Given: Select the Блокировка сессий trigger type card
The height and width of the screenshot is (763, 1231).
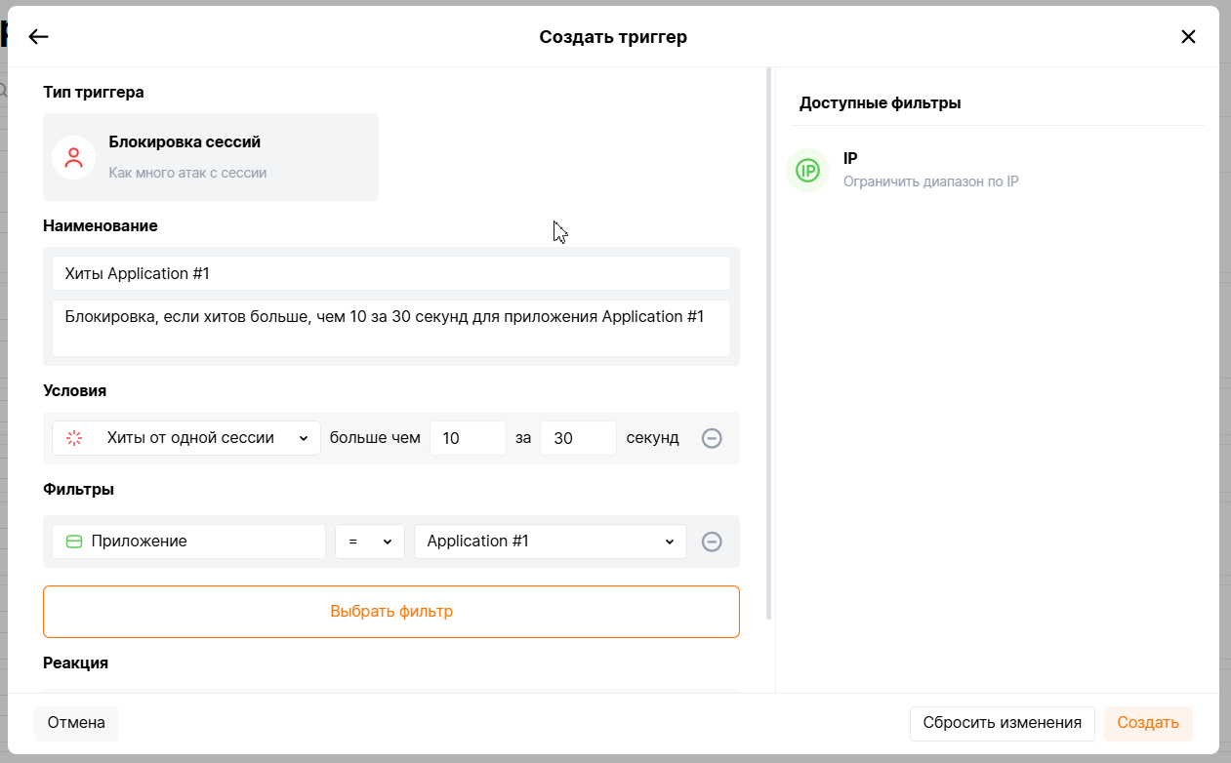Looking at the screenshot, I should tap(211, 157).
